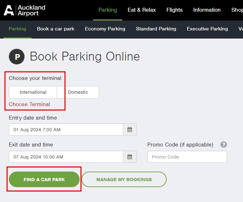
Task: Click the 'Book Parking Online' heading
Action: click(x=85, y=57)
